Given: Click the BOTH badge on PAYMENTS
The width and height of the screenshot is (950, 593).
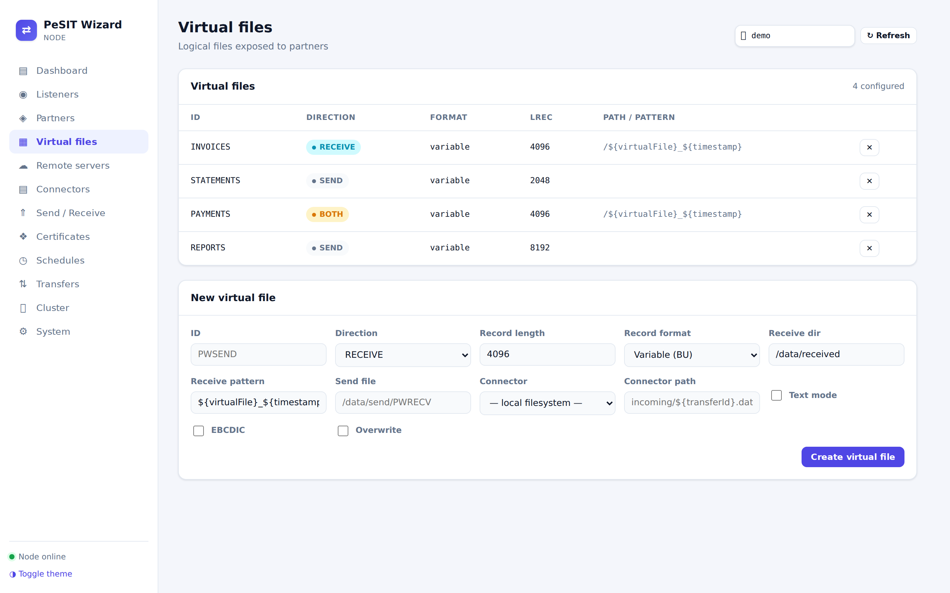Looking at the screenshot, I should point(328,214).
